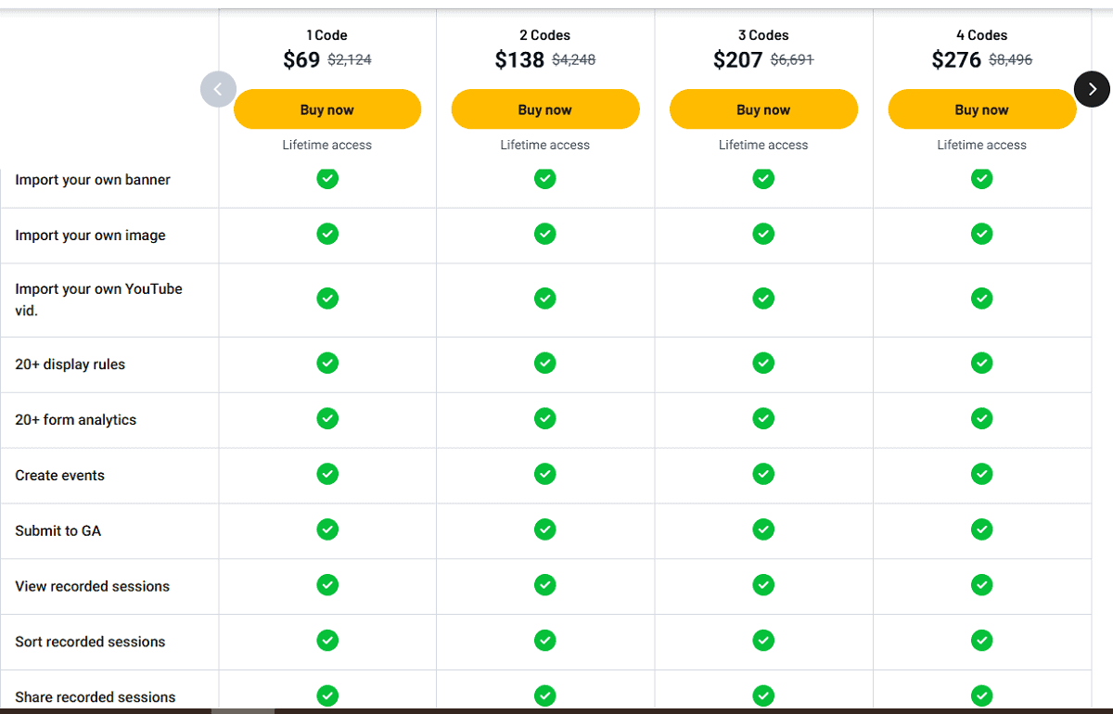Image resolution: width=1113 pixels, height=714 pixels.
Task: Select the crossed-out $2,124 price
Action: [352, 59]
